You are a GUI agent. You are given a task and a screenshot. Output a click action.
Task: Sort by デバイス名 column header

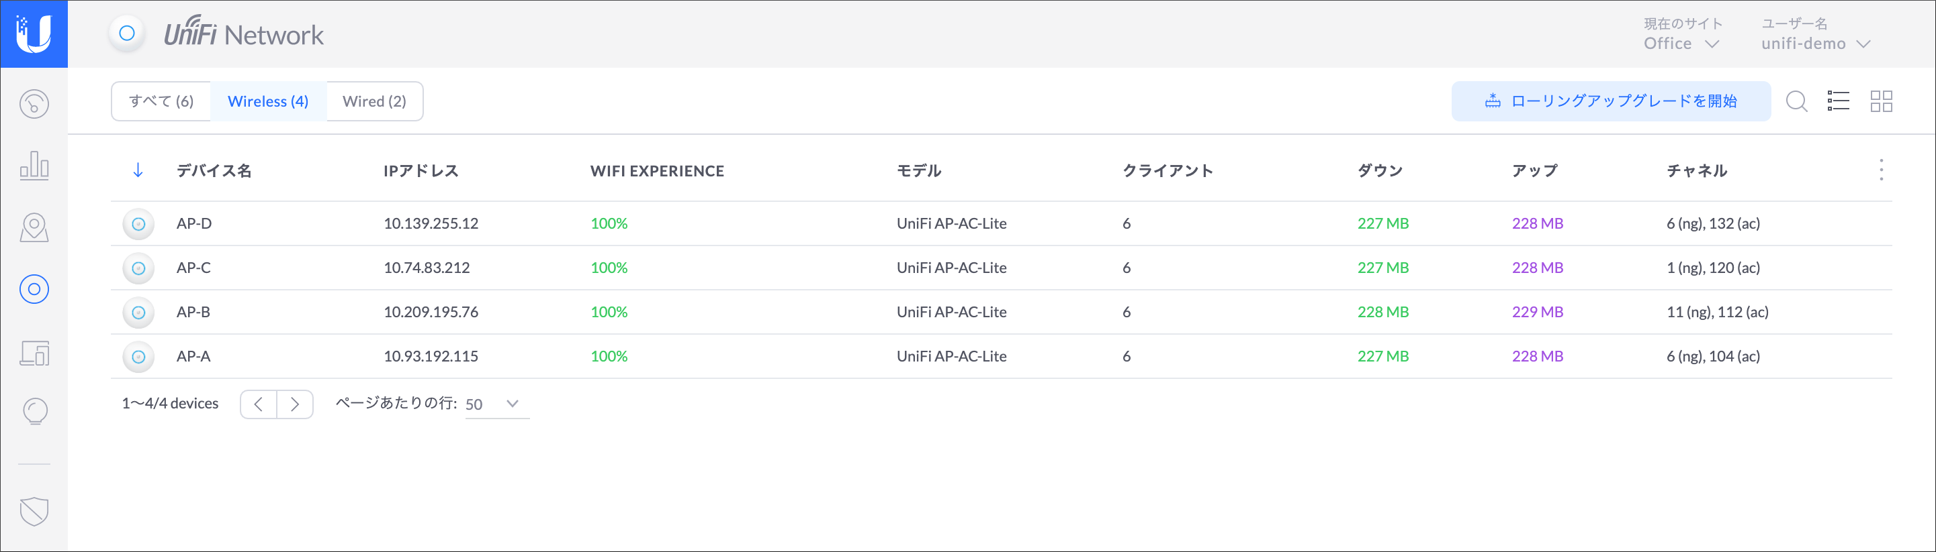click(214, 171)
